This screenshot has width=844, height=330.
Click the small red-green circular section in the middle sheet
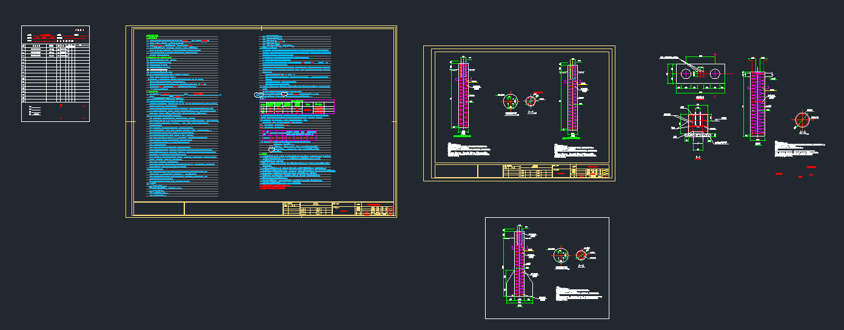point(532,101)
